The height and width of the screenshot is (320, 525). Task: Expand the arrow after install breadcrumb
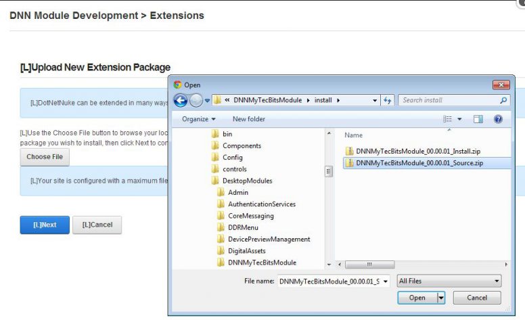click(338, 100)
